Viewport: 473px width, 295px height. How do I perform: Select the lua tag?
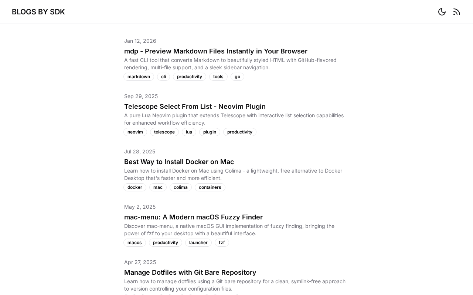tap(189, 132)
